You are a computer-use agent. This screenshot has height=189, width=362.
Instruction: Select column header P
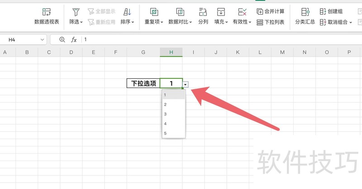(349, 52)
